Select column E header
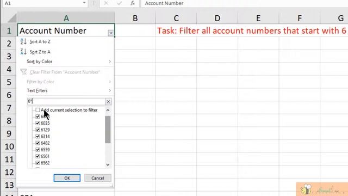Screen dimensions: 348x196 (x=258, y=18)
